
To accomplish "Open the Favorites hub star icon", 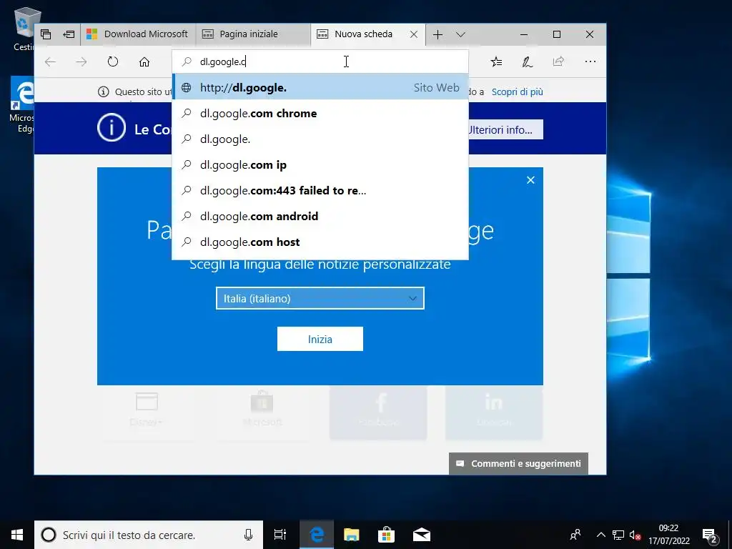I will coord(496,61).
